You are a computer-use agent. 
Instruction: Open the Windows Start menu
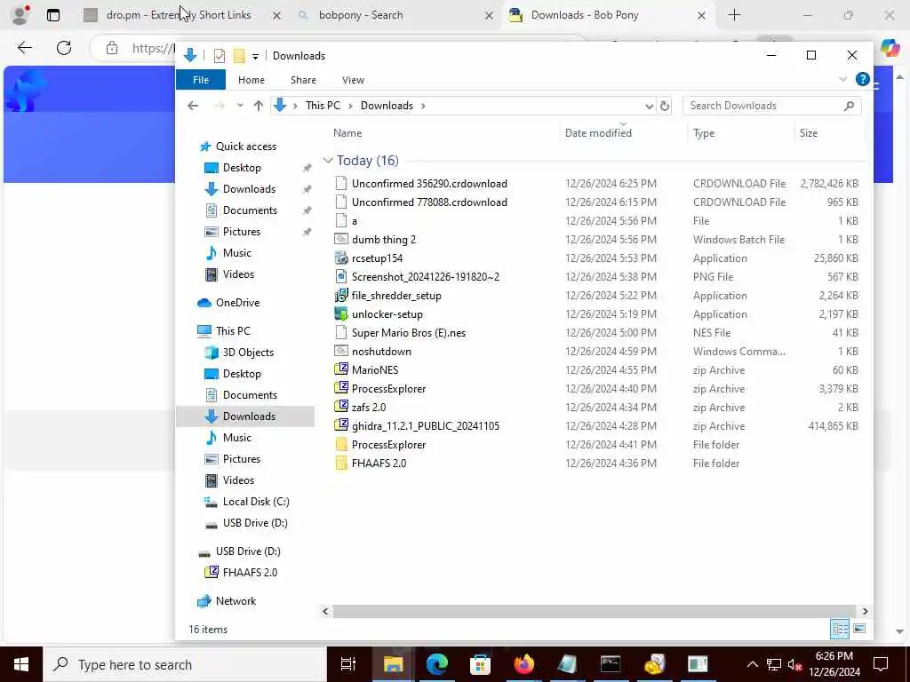pos(21,664)
